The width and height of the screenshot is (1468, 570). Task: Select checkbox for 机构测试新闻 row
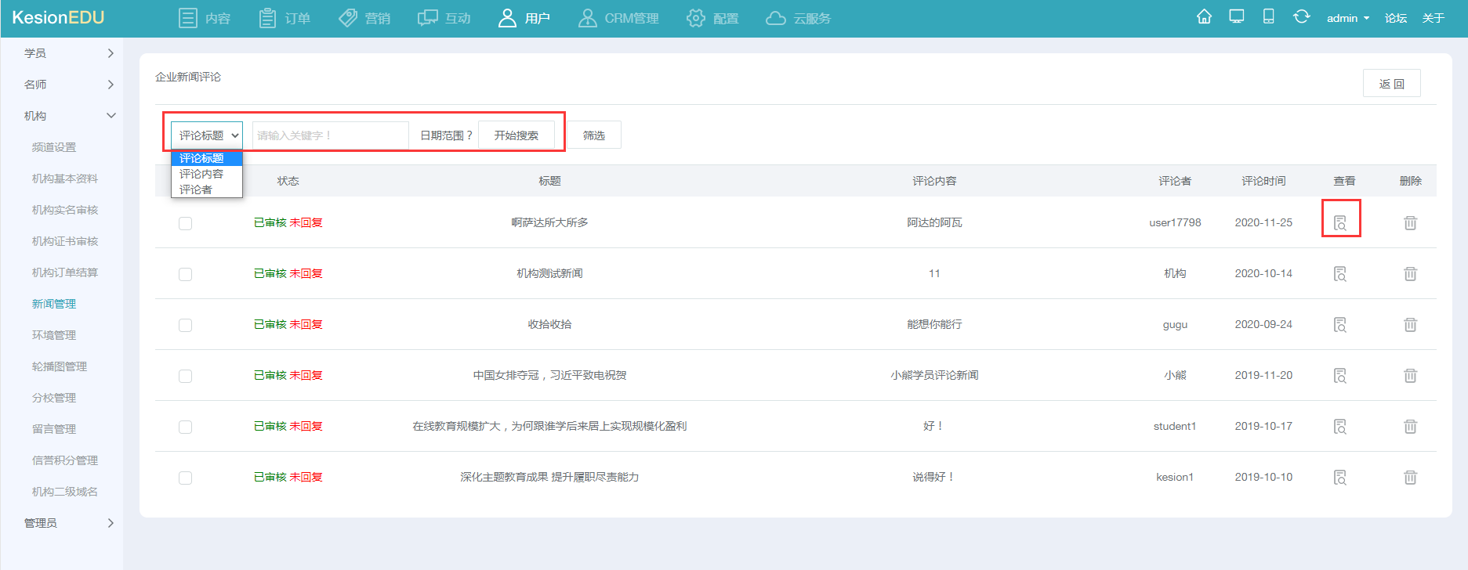pyautogui.click(x=185, y=274)
